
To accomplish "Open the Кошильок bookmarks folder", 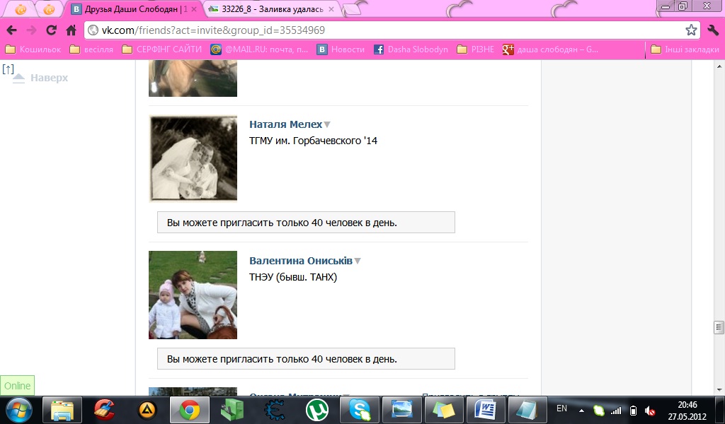I will tap(33, 49).
